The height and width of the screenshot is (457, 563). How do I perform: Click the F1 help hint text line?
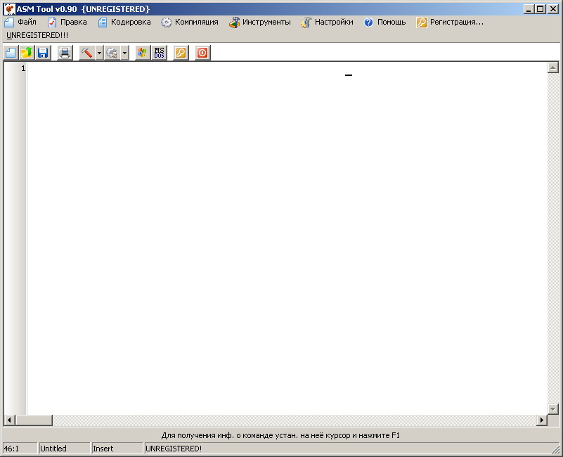point(280,435)
